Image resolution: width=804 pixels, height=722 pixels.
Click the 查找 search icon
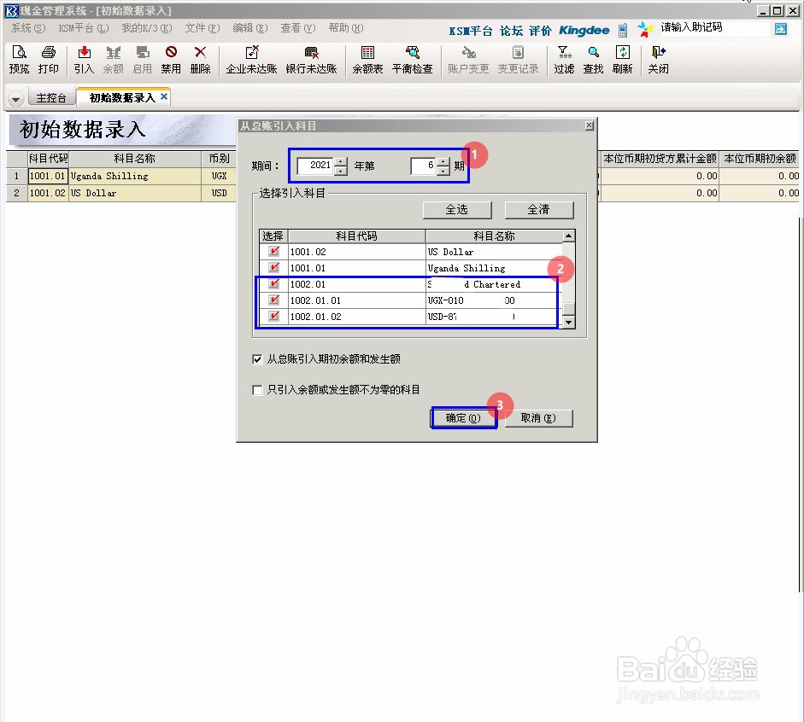593,60
